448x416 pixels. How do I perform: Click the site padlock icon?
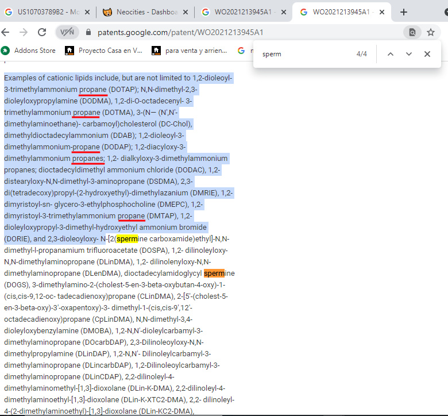(88, 32)
